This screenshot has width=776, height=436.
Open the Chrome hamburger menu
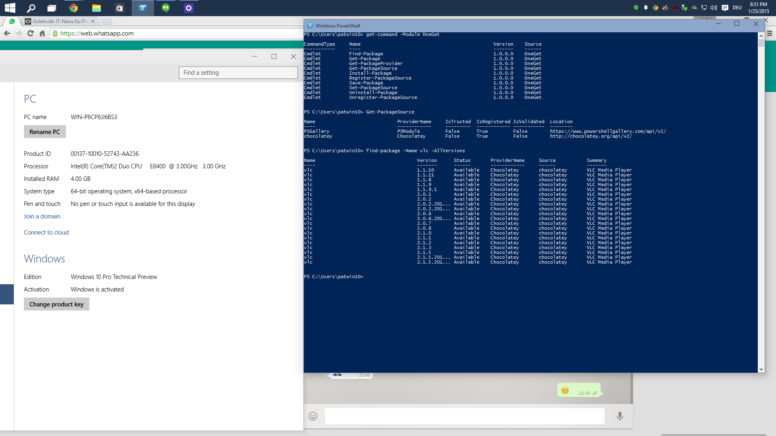(x=770, y=34)
